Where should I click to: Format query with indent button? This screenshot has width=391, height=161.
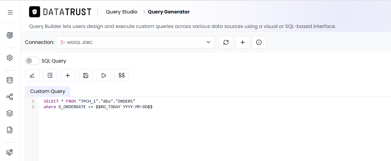(50, 75)
